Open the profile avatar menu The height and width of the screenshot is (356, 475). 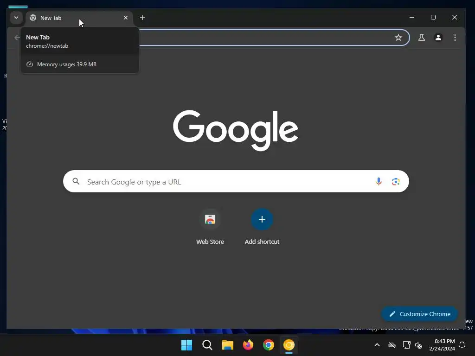tap(438, 38)
